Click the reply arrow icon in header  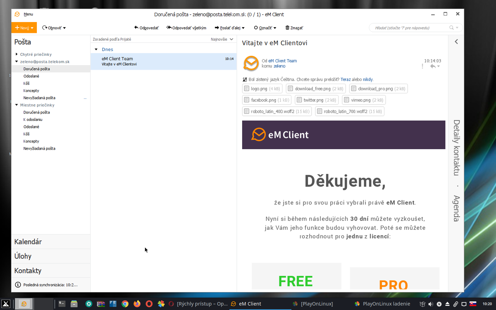(x=433, y=66)
